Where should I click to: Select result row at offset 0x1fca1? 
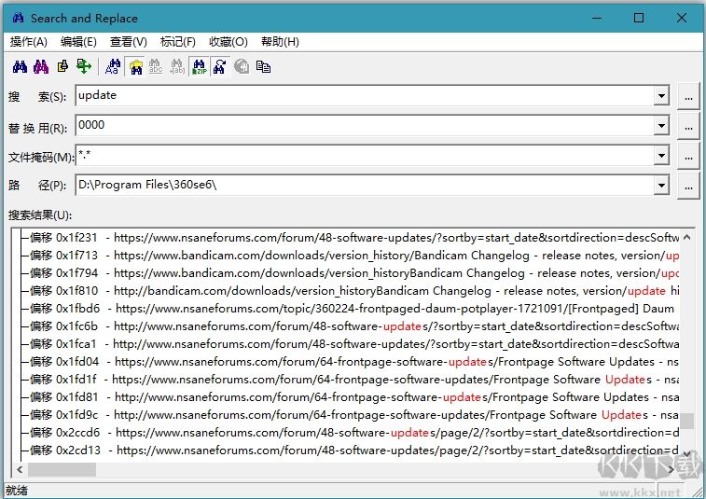tap(353, 343)
